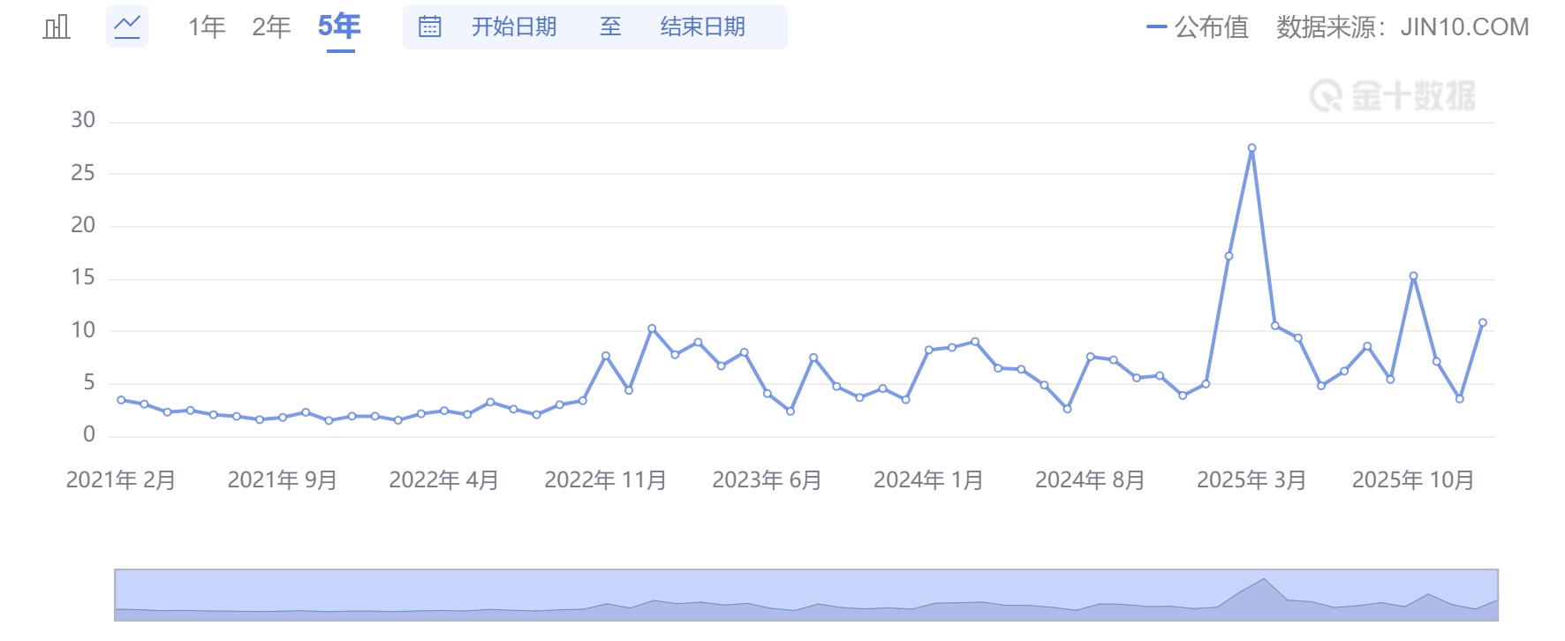1565x641 pixels.
Task: Toggle the 公布值 legend series
Action: pos(1198,27)
